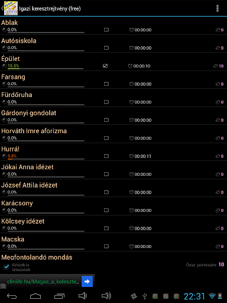Tap the Android home navigation icon
The height and width of the screenshot is (303, 227).
[x=35, y=296]
